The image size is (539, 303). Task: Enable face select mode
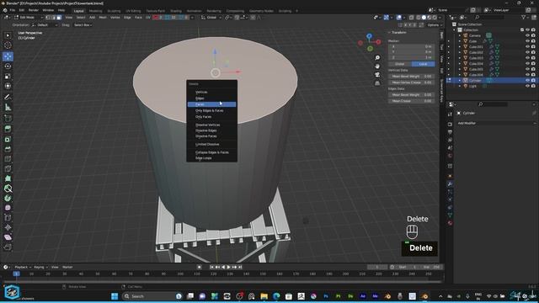coord(59,17)
